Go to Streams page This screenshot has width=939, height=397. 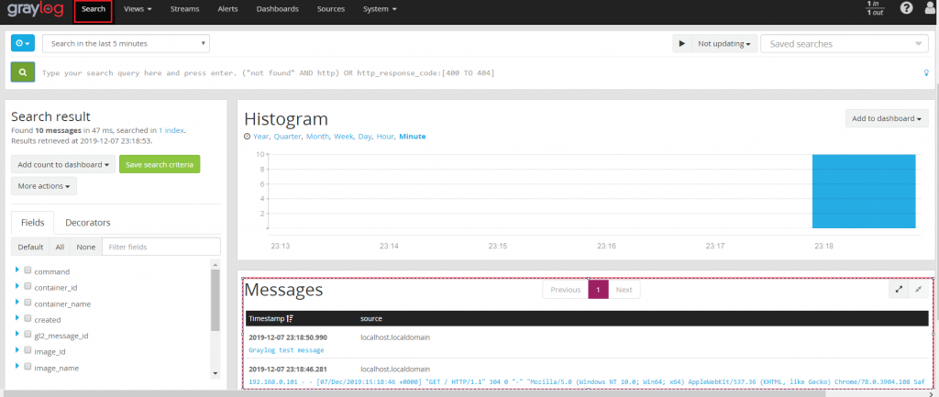click(x=184, y=9)
